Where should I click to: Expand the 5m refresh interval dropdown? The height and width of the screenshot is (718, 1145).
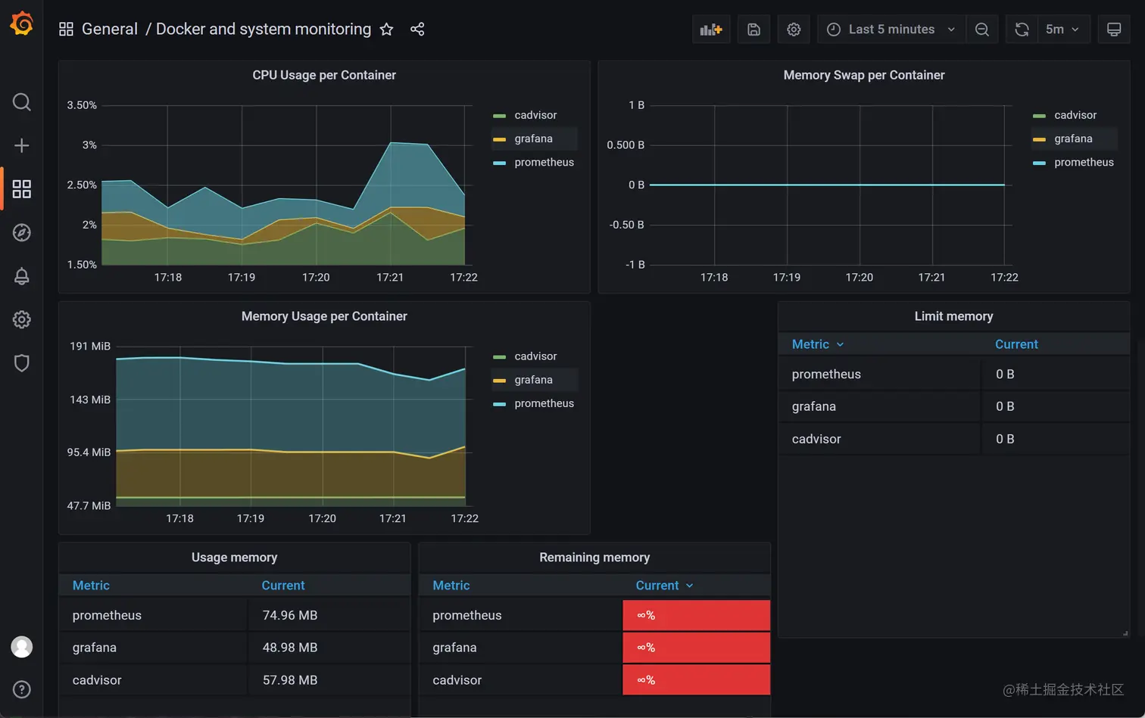1062,30
